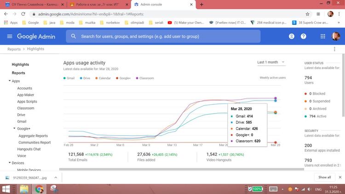Open the extensions icon in the address bar
This screenshot has height=194, width=345.
[318, 14]
